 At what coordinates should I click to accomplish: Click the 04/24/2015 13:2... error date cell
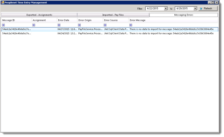point(67,33)
